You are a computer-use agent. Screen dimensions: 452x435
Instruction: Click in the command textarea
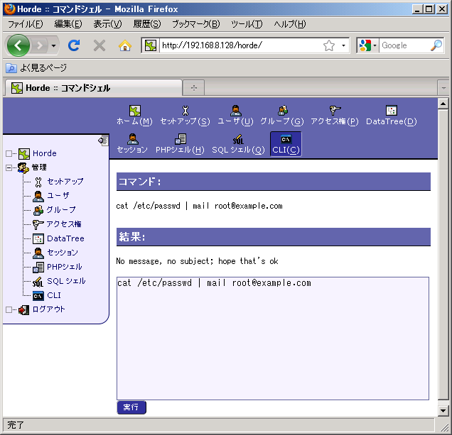273,338
